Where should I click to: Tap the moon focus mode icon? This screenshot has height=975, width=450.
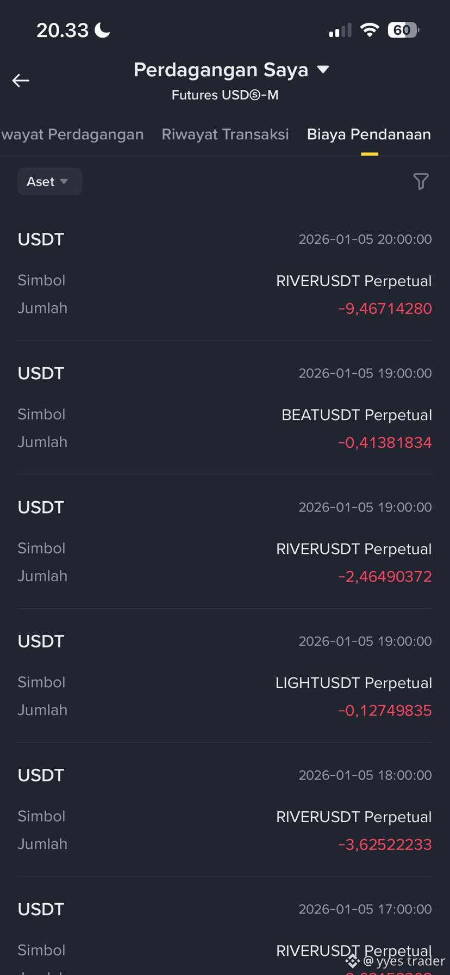pos(102,30)
